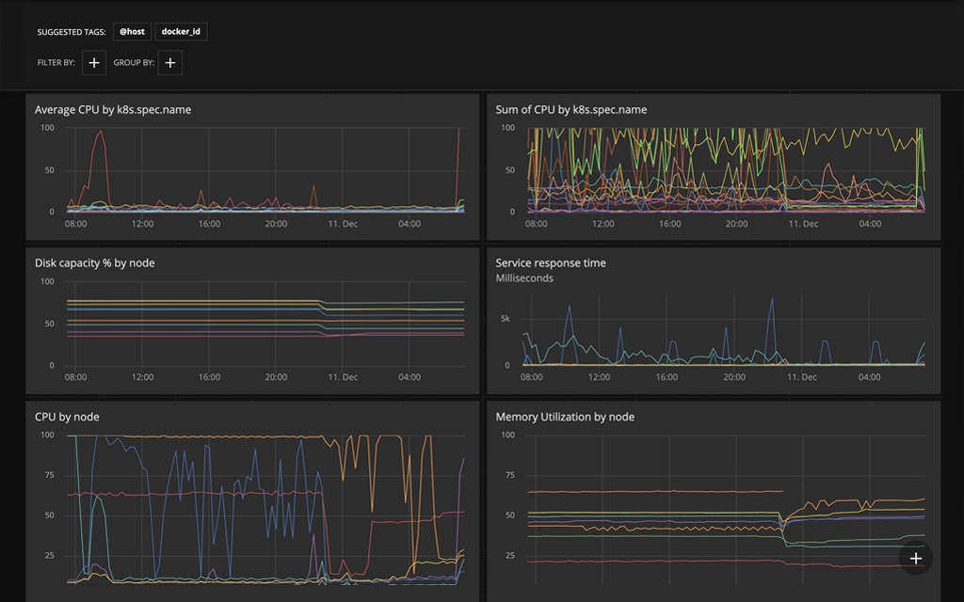
Task: Select the @host suggested tag
Action: 132,31
